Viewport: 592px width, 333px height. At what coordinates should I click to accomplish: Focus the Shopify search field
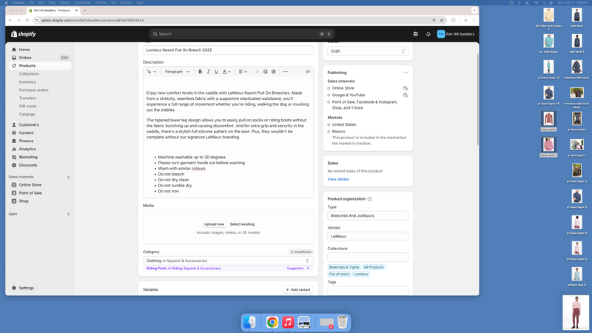(x=242, y=34)
